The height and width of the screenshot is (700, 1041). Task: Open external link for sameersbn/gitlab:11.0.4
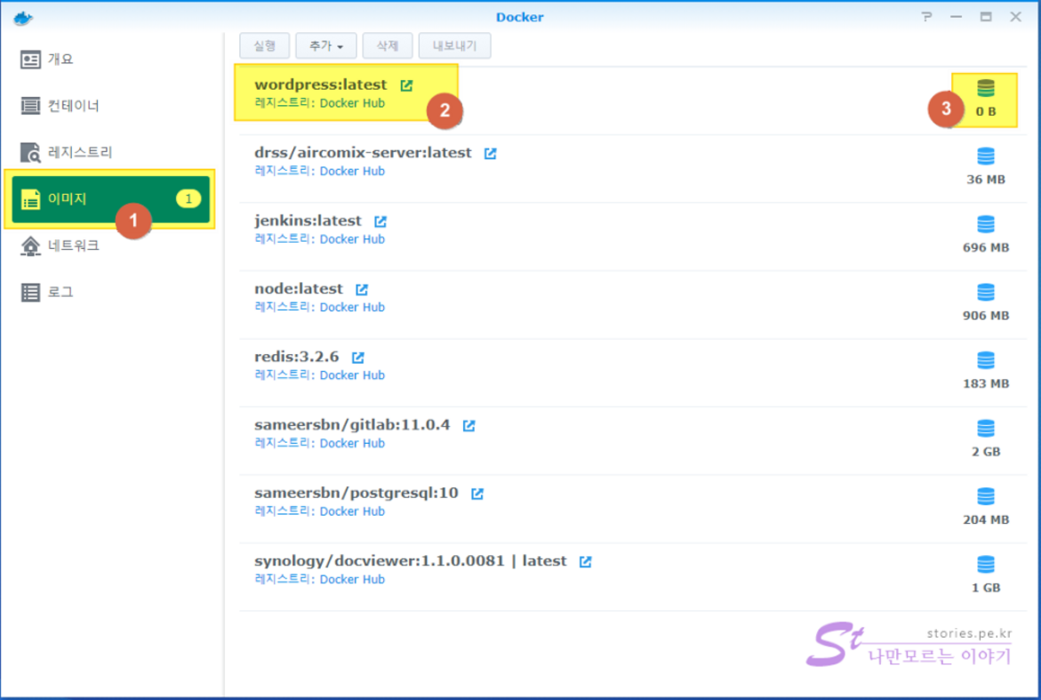tap(468, 425)
